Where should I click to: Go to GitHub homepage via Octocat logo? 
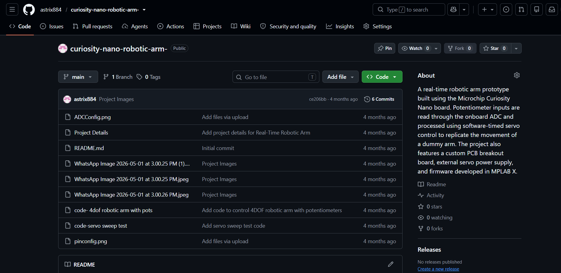pos(29,9)
